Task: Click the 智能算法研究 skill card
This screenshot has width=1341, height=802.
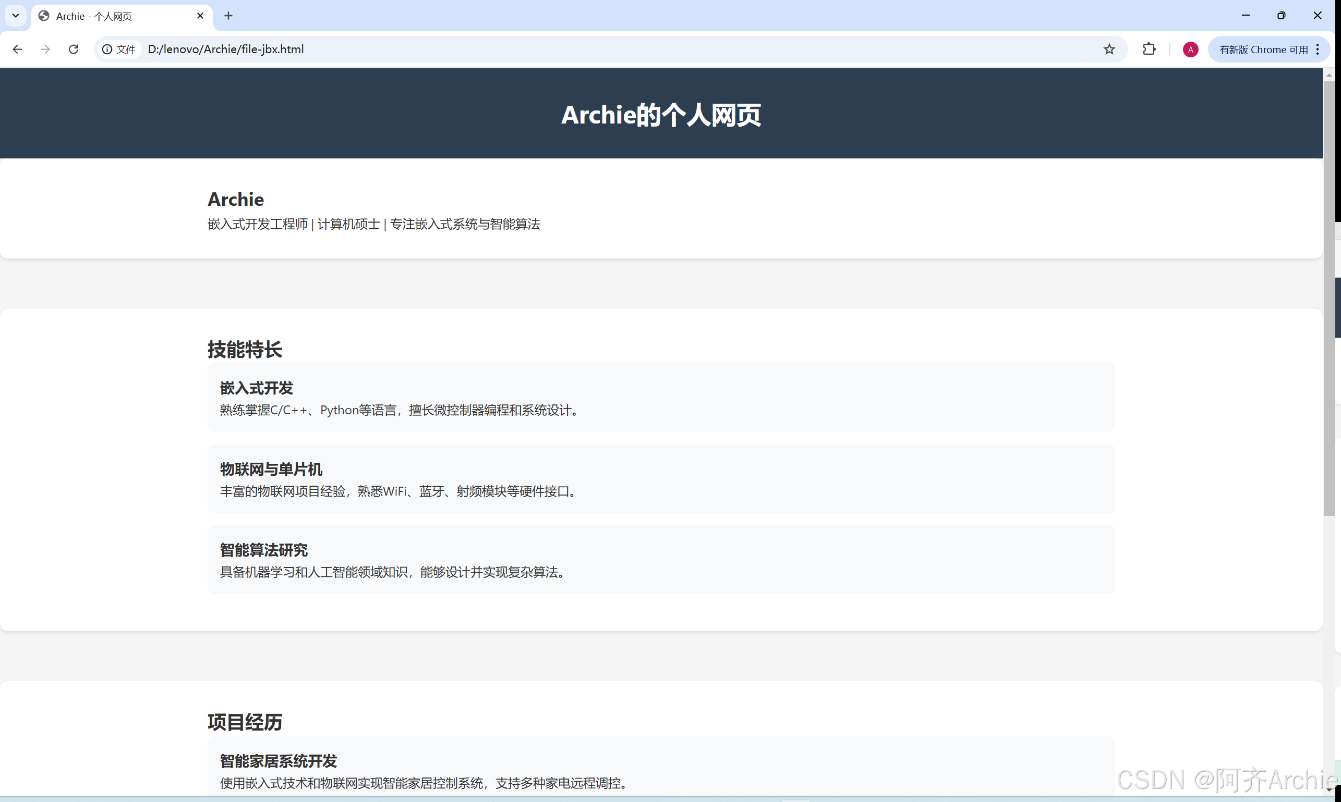Action: pyautogui.click(x=660, y=559)
